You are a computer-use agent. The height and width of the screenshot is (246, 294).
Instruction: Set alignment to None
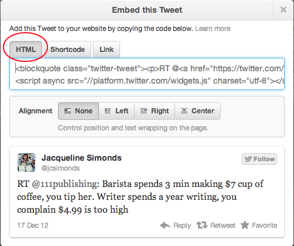78,111
